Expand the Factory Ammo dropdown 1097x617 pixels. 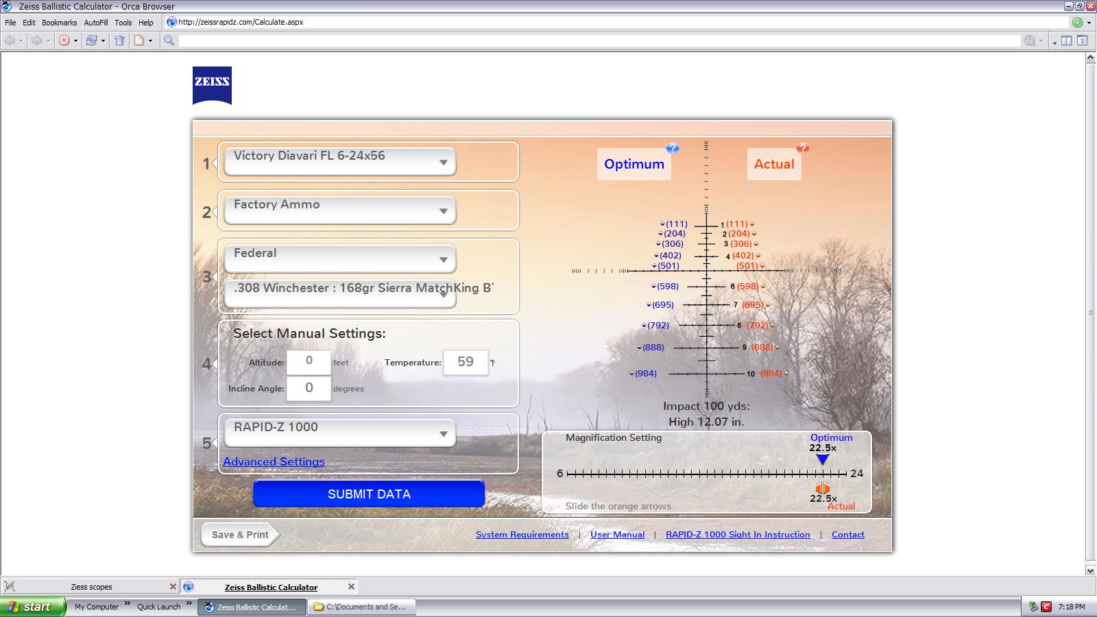[340, 210]
